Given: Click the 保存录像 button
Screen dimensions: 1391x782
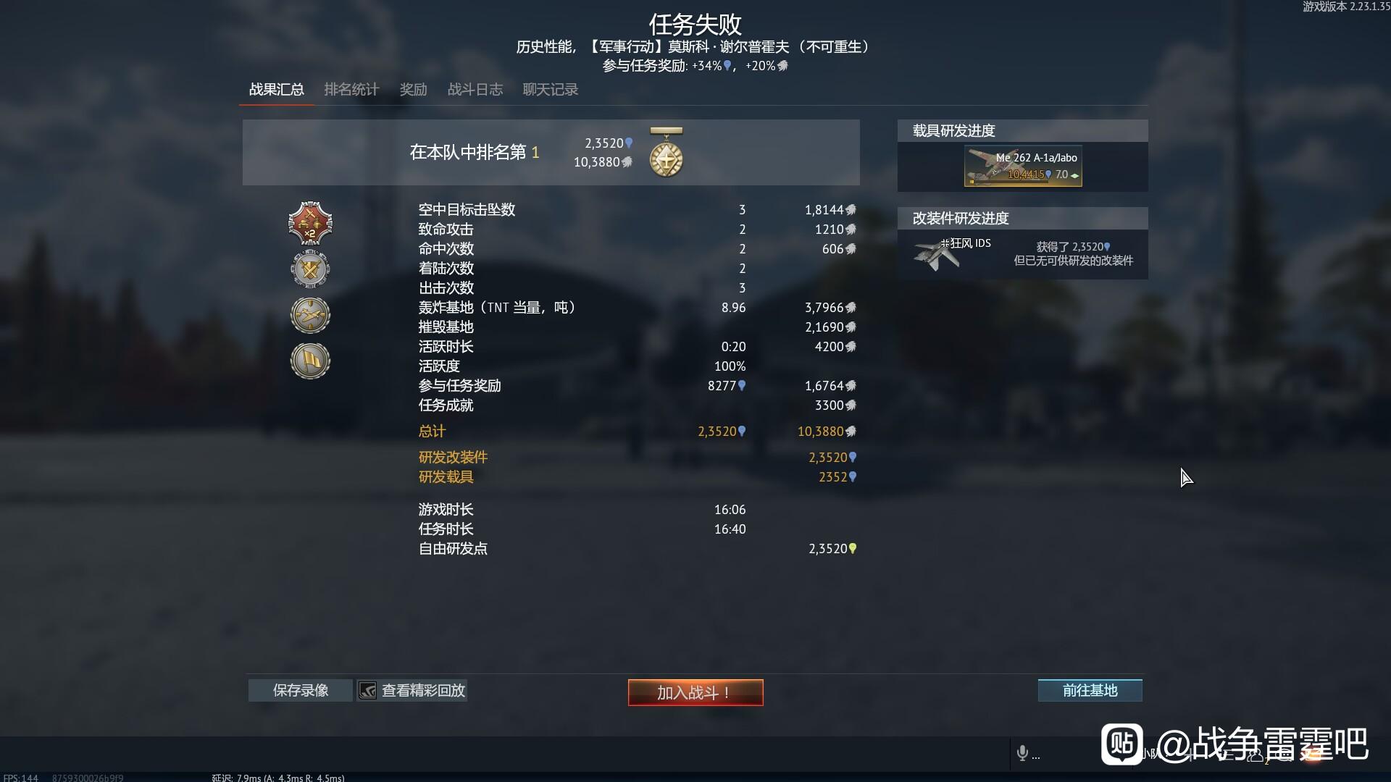Looking at the screenshot, I should tap(301, 690).
